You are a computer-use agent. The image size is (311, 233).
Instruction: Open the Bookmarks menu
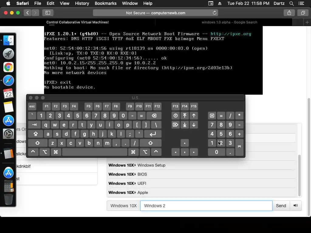point(105,3)
